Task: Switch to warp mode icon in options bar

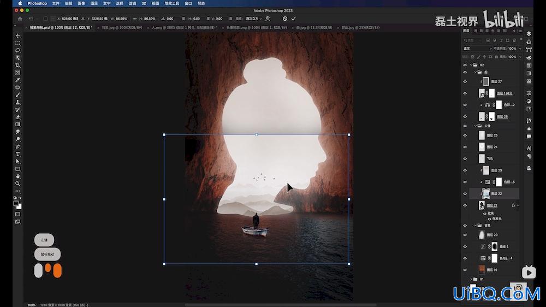Action: (268, 19)
